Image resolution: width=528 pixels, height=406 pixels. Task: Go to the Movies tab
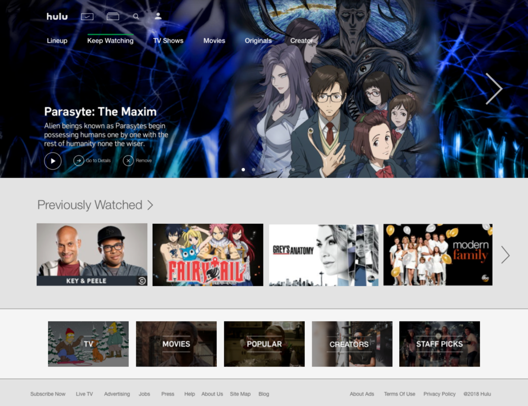pos(214,41)
